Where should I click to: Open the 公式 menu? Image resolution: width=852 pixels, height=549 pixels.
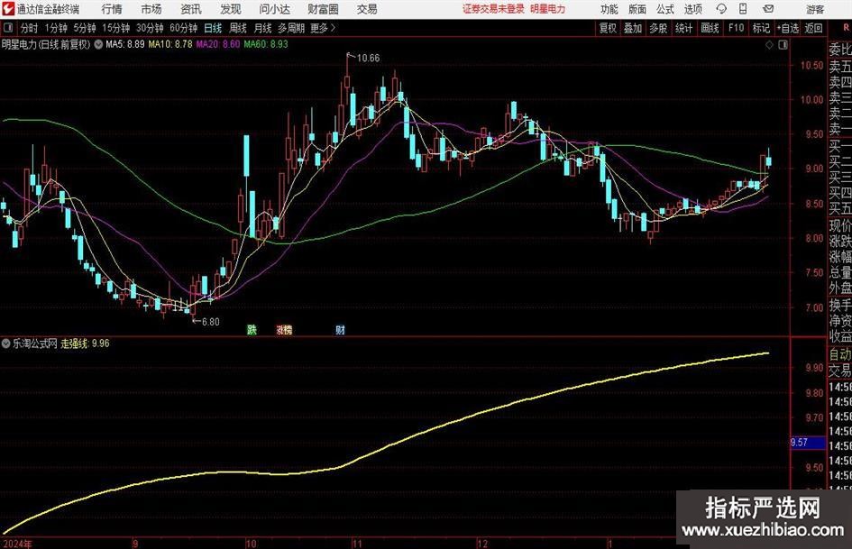point(665,9)
